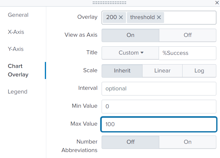Open the General tab

[18, 15]
